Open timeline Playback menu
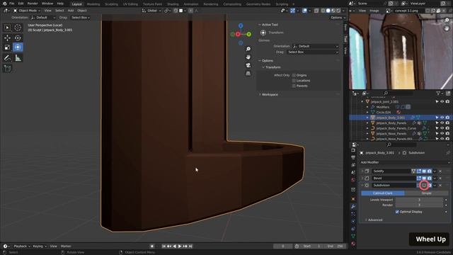Screen dimensions: 453x255 tap(22, 246)
